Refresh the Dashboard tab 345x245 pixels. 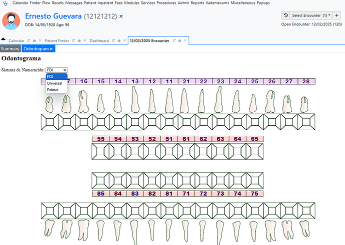pyautogui.click(x=113, y=40)
